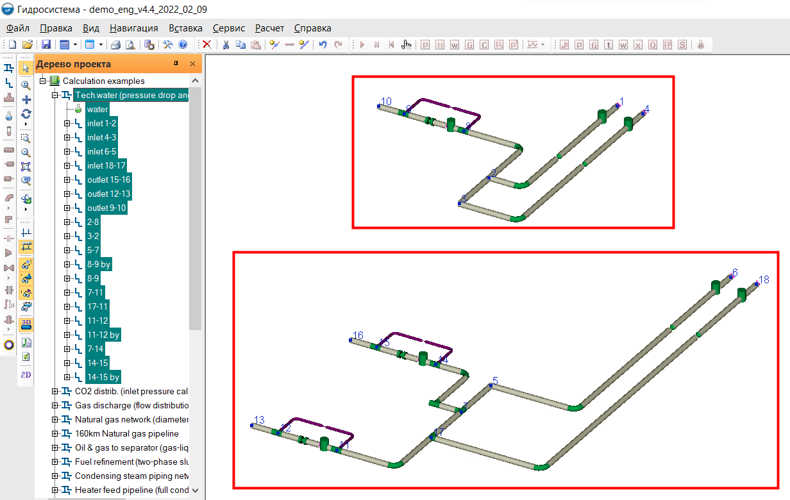Open the Правка menu
Image resolution: width=790 pixels, height=500 pixels.
(56, 28)
